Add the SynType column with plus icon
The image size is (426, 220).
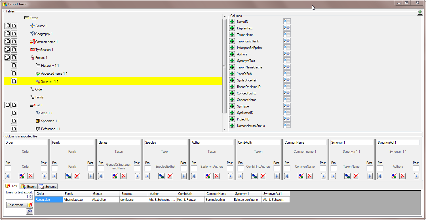click(232, 106)
